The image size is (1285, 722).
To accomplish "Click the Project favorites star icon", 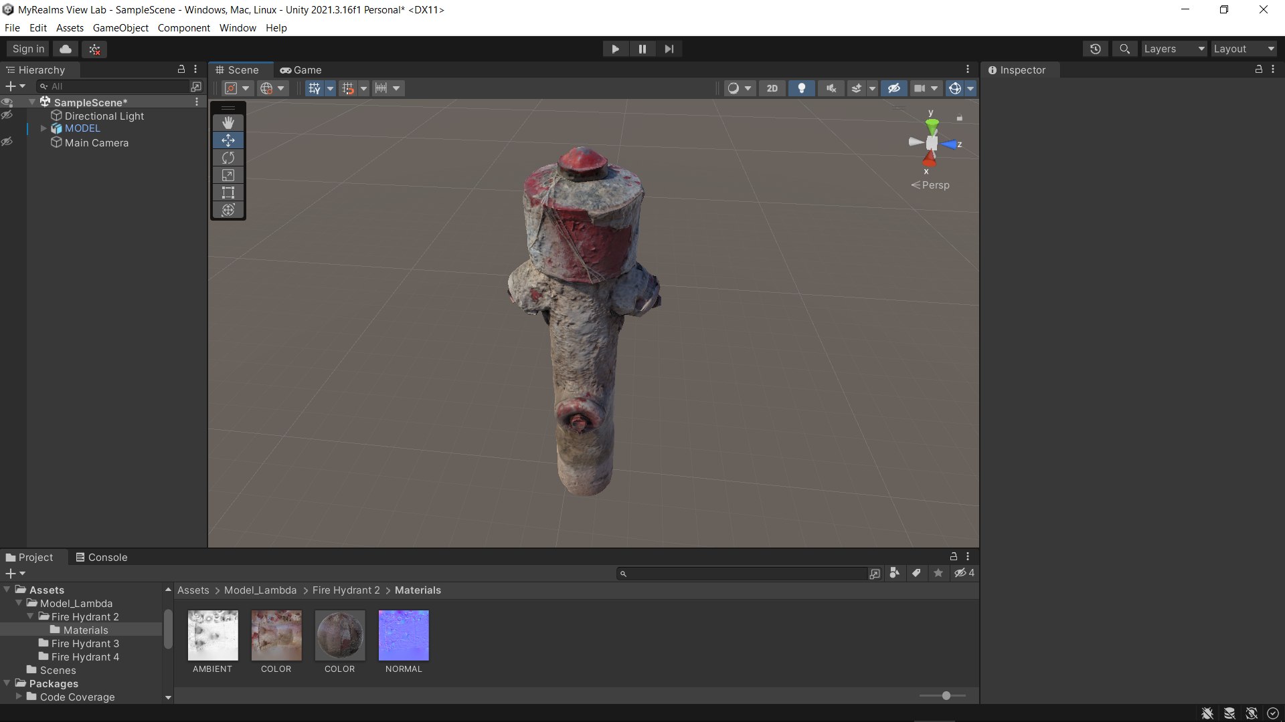I will tap(938, 573).
